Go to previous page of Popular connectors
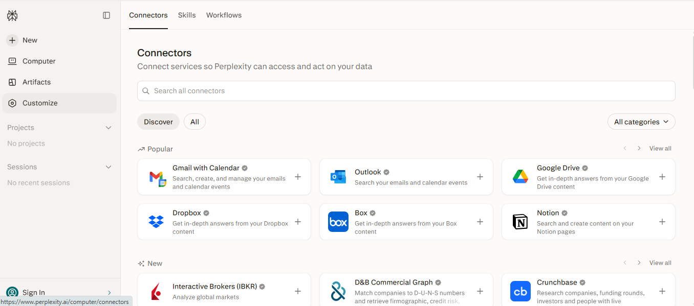The image size is (694, 306). (625, 148)
